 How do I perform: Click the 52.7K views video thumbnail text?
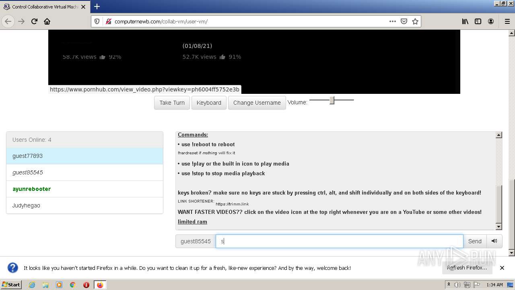(x=200, y=57)
